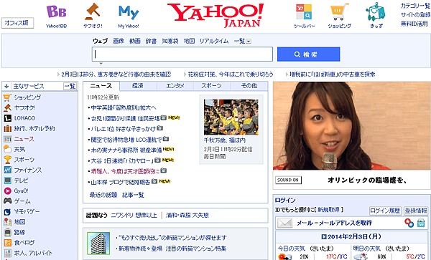Click the travel suitcase icon in sidebar
The height and width of the screenshot is (260, 431).
(x=7, y=128)
